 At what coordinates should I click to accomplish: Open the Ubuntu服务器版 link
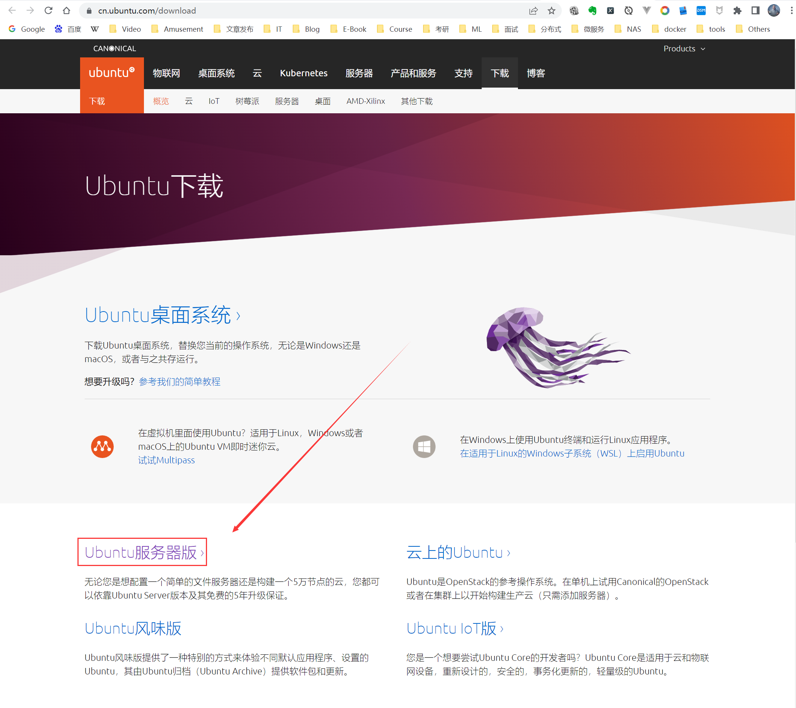144,552
